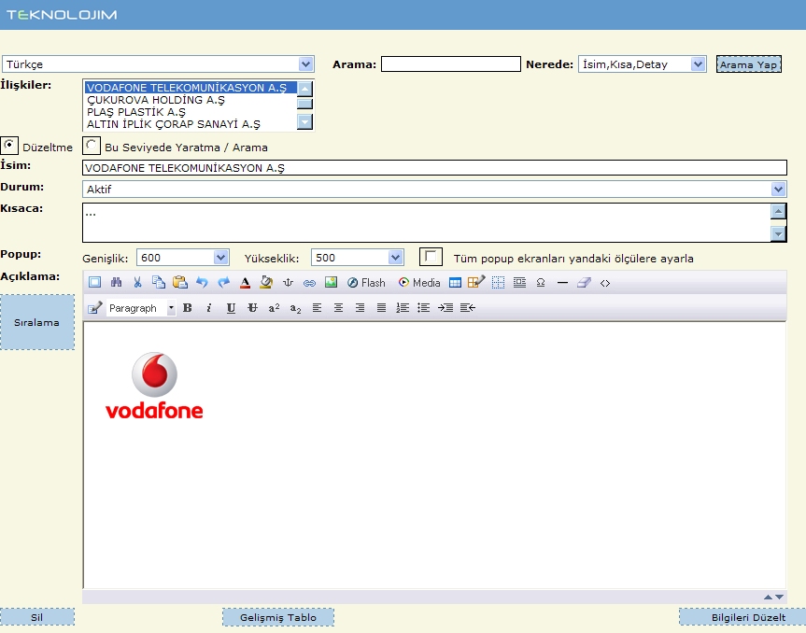The image size is (806, 633).
Task: Open the Paragraph format dropdown
Action: pyautogui.click(x=141, y=308)
